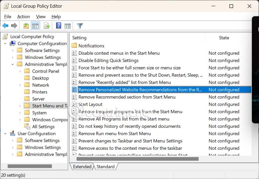The width and height of the screenshot is (259, 179).
Task: Expand Windows Settings under Computer Configuration
Action: click(x=13, y=58)
